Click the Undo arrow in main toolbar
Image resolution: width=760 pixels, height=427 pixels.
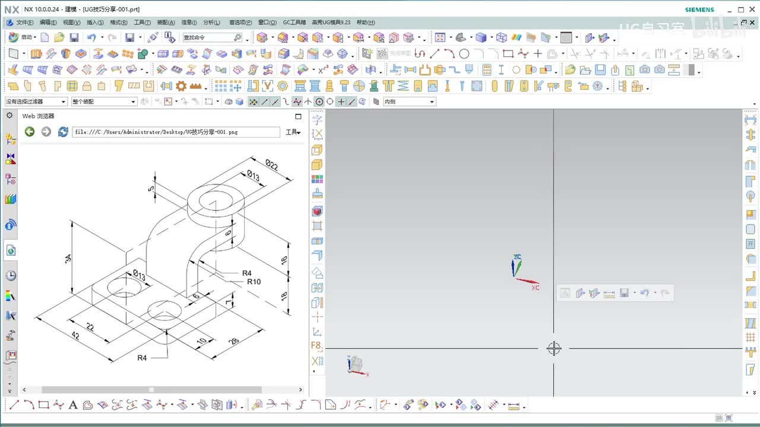tap(91, 37)
